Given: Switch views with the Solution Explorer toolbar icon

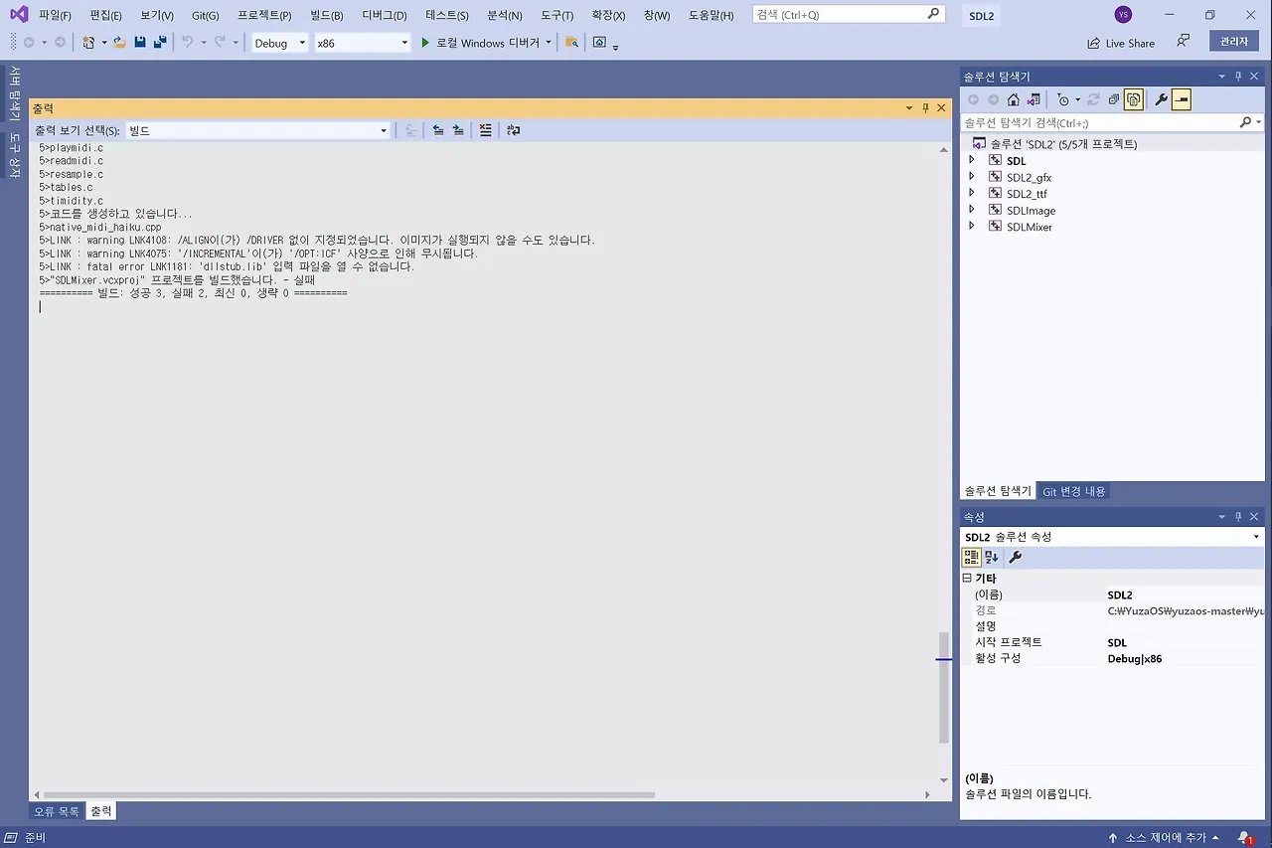Looking at the screenshot, I should (1033, 99).
